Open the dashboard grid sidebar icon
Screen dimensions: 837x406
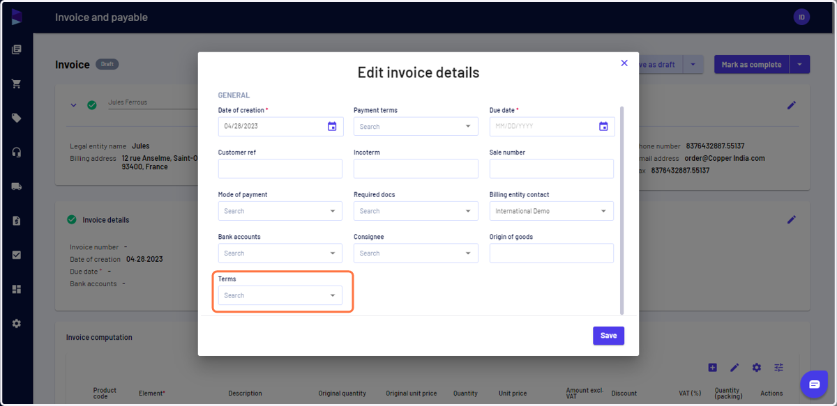(x=17, y=289)
